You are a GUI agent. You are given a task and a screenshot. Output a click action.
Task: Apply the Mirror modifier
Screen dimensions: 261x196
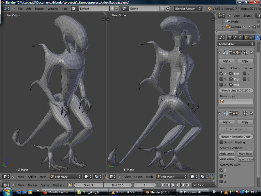[226, 61]
